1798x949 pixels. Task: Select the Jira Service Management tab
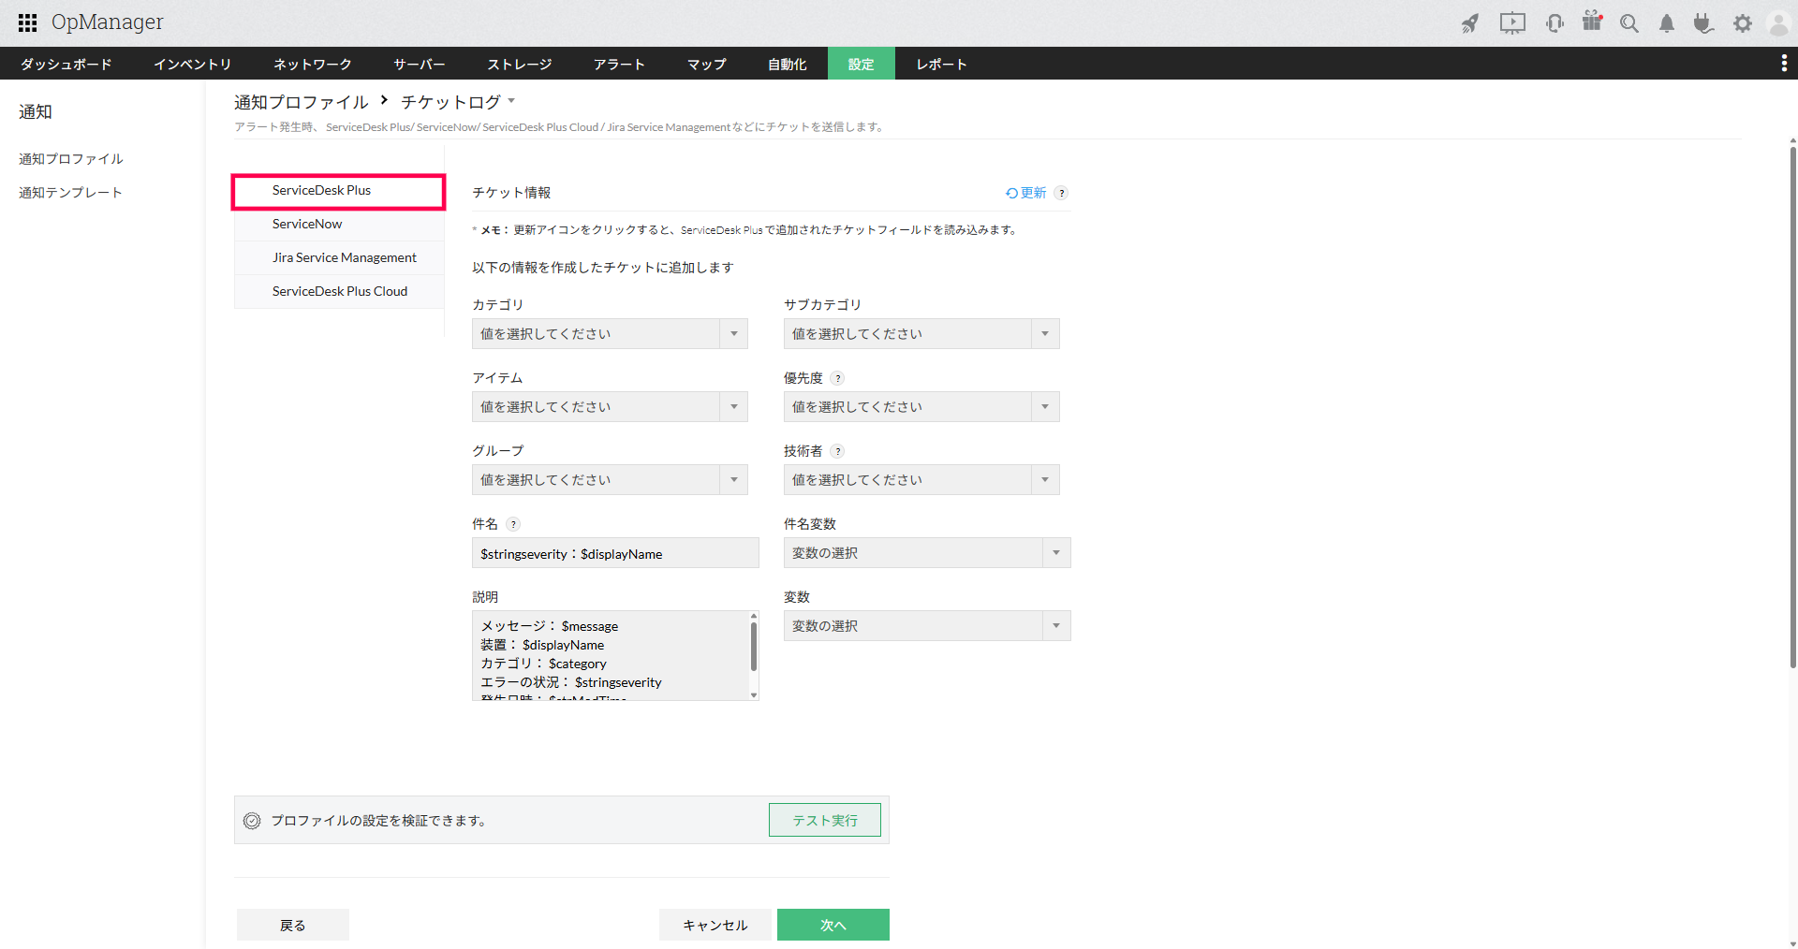point(338,257)
